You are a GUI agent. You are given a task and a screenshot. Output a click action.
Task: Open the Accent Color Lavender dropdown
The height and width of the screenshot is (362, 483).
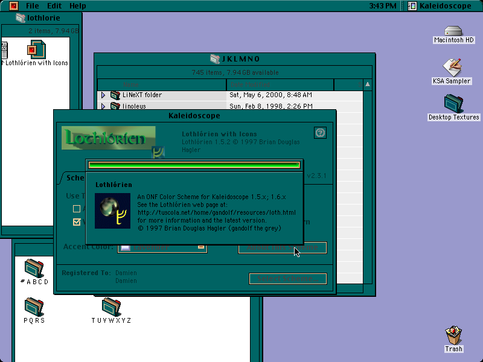(x=162, y=247)
